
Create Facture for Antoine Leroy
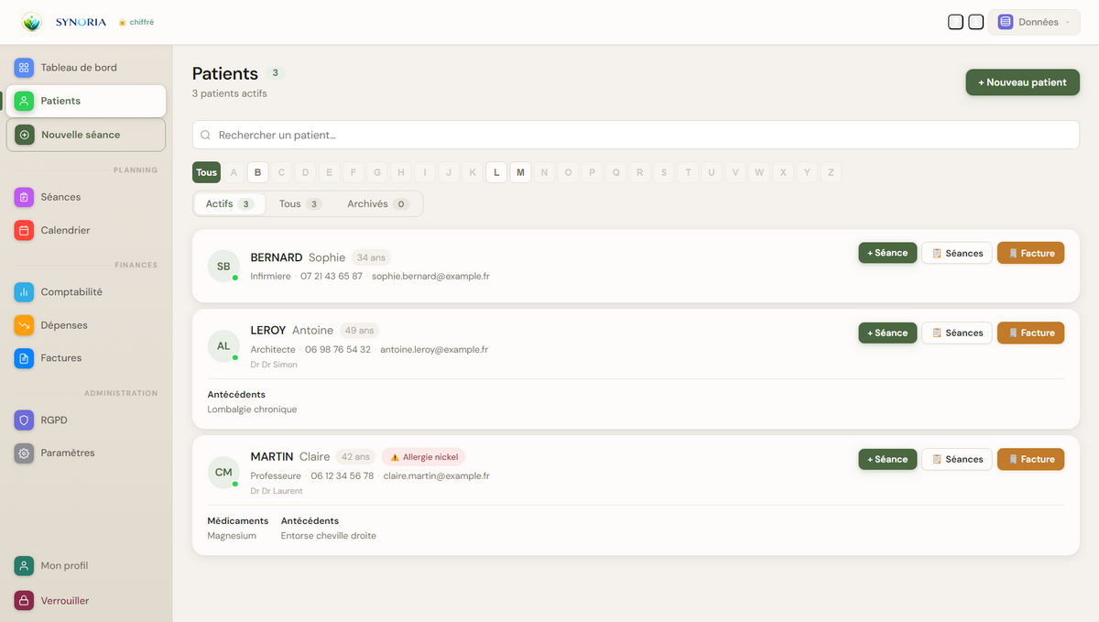(x=1030, y=333)
